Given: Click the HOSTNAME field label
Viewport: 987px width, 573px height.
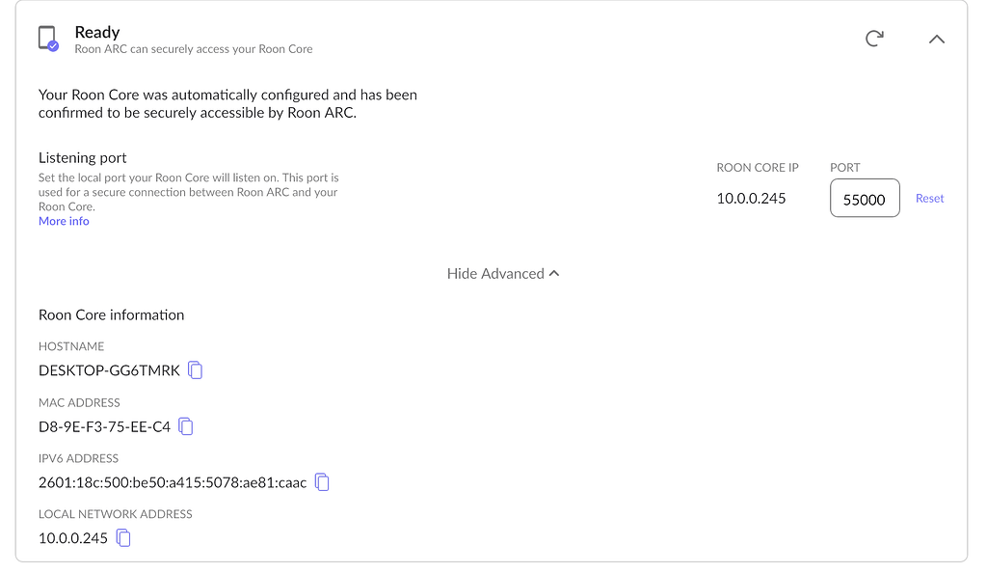Looking at the screenshot, I should click(x=71, y=346).
